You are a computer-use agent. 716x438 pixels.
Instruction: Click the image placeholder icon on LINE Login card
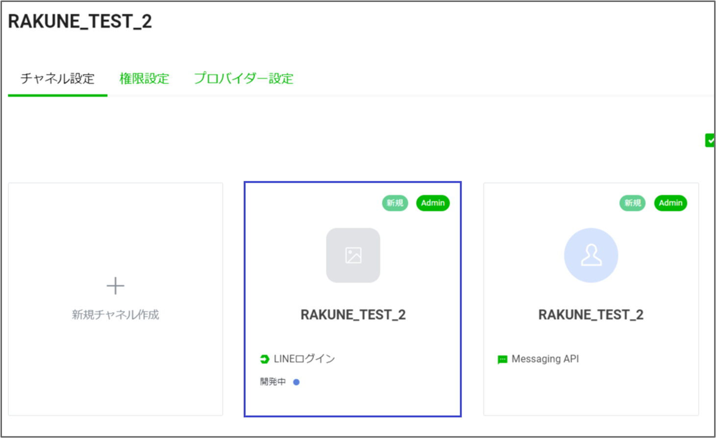(353, 255)
